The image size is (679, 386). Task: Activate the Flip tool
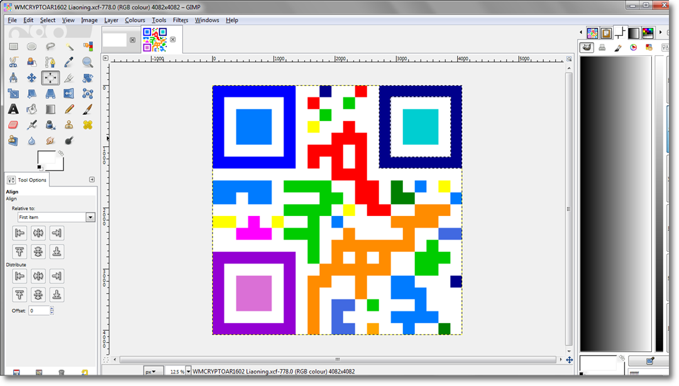click(69, 94)
